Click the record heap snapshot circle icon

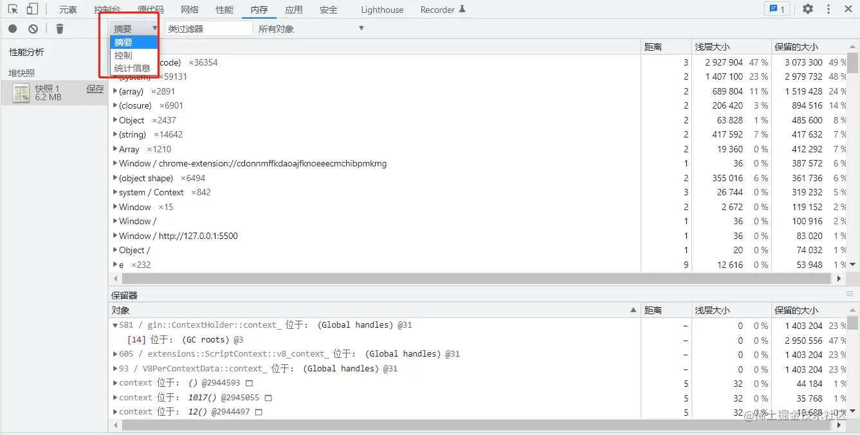pyautogui.click(x=13, y=28)
